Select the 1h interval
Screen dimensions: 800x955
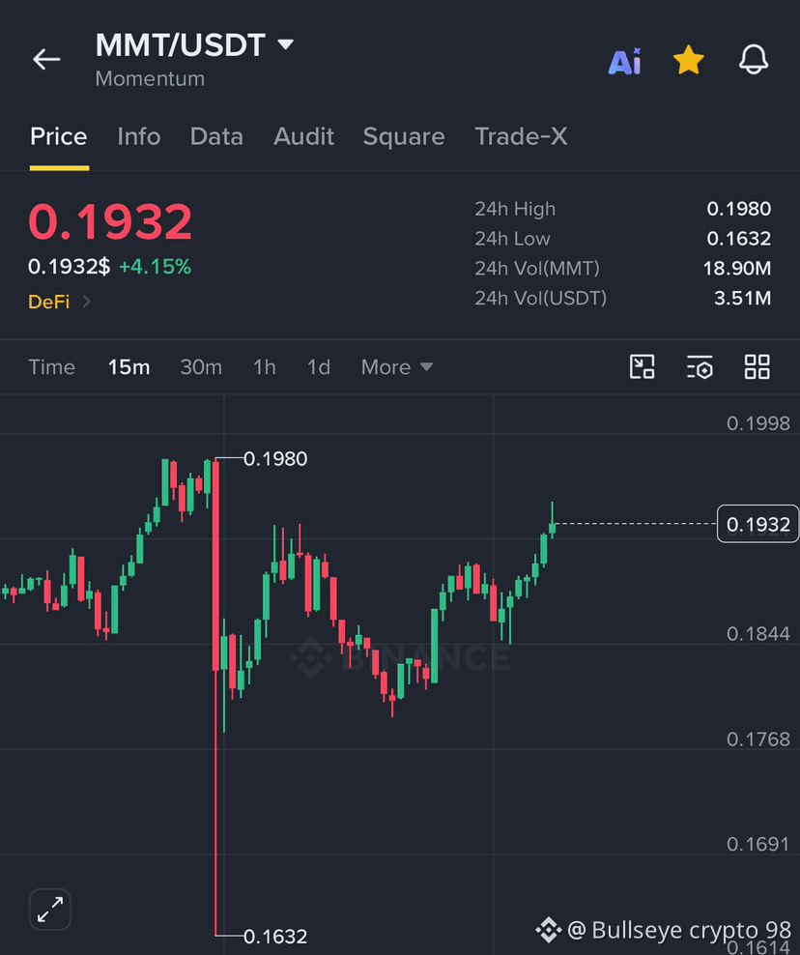click(264, 367)
